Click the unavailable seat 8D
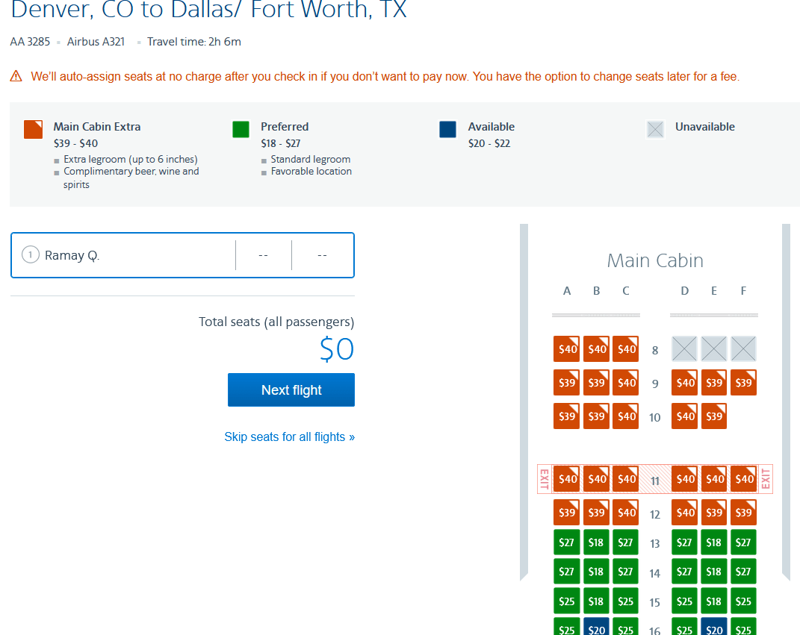The width and height of the screenshot is (800, 635). coord(684,349)
